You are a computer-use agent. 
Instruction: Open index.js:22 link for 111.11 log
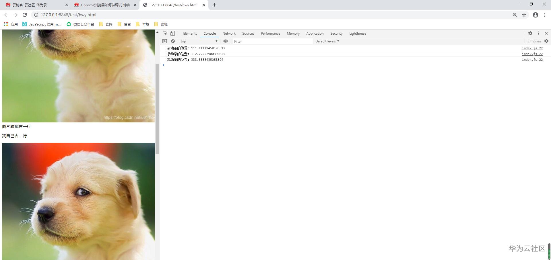point(532,48)
